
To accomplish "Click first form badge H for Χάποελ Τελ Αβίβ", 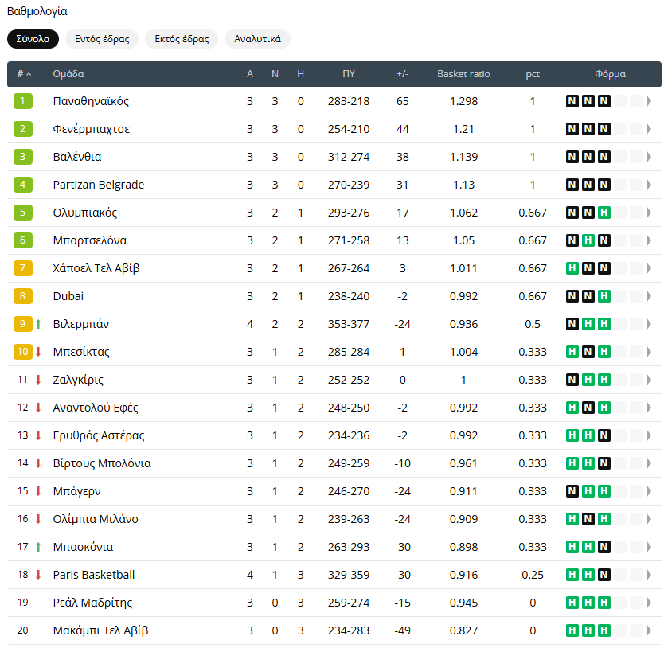I will pos(572,268).
